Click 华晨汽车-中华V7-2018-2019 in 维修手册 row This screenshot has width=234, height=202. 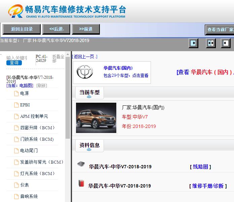pyautogui.click(x=120, y=186)
